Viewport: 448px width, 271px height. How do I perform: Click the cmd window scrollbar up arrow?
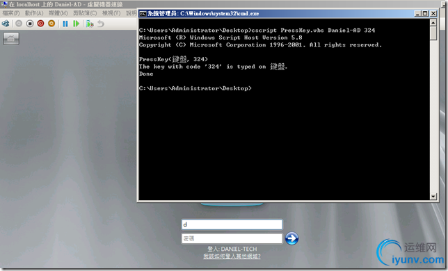pyautogui.click(x=433, y=22)
